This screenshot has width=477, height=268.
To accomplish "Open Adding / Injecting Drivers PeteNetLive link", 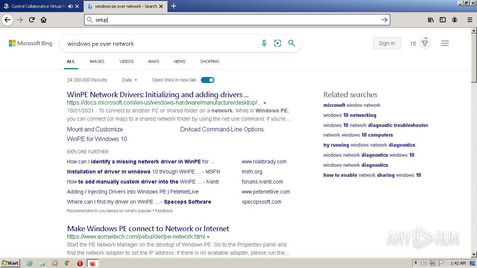I will pyautogui.click(x=133, y=192).
